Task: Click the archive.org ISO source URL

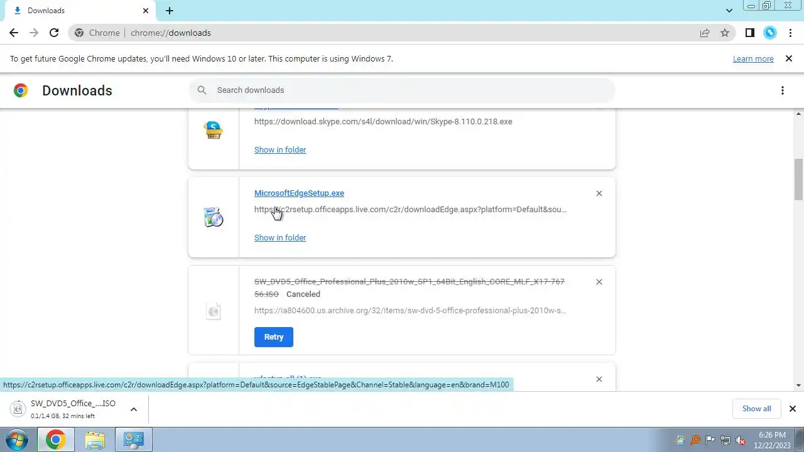Action: pos(410,310)
